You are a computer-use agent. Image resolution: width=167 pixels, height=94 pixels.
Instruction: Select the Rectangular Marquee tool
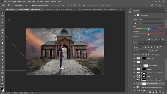click(2, 16)
